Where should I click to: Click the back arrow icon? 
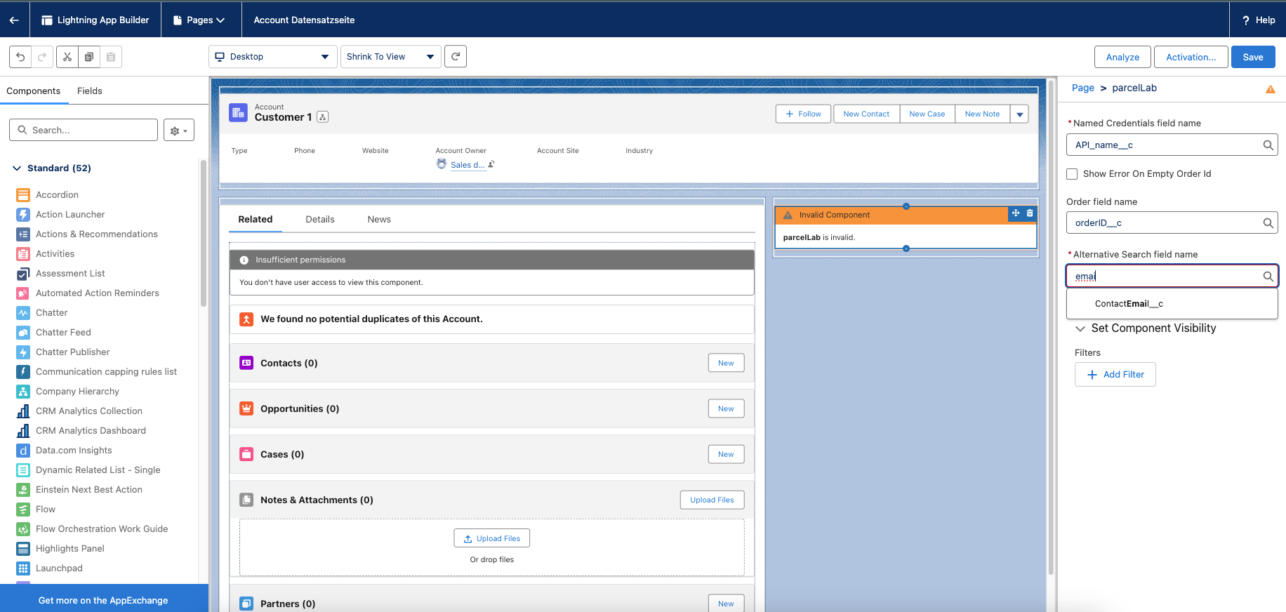point(14,20)
